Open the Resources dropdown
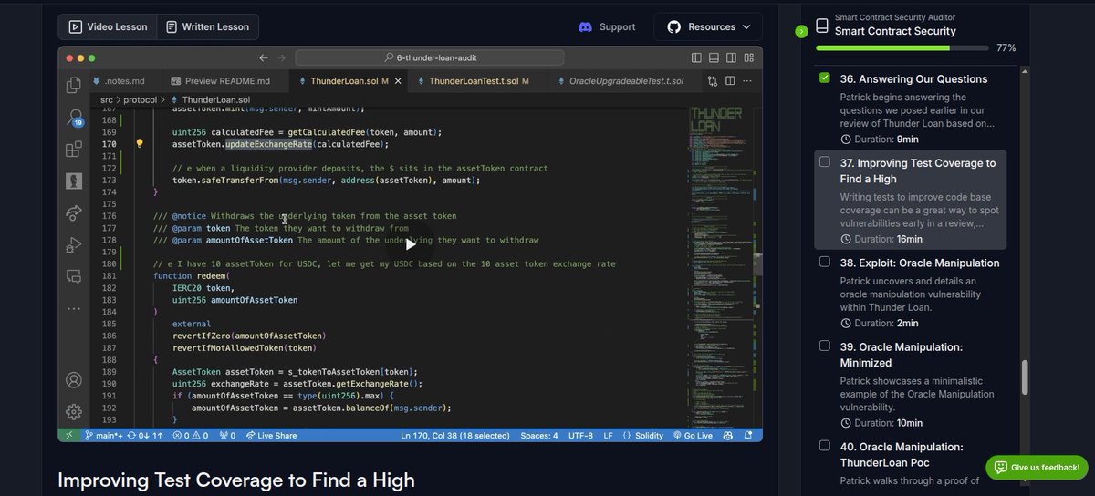 coord(708,27)
